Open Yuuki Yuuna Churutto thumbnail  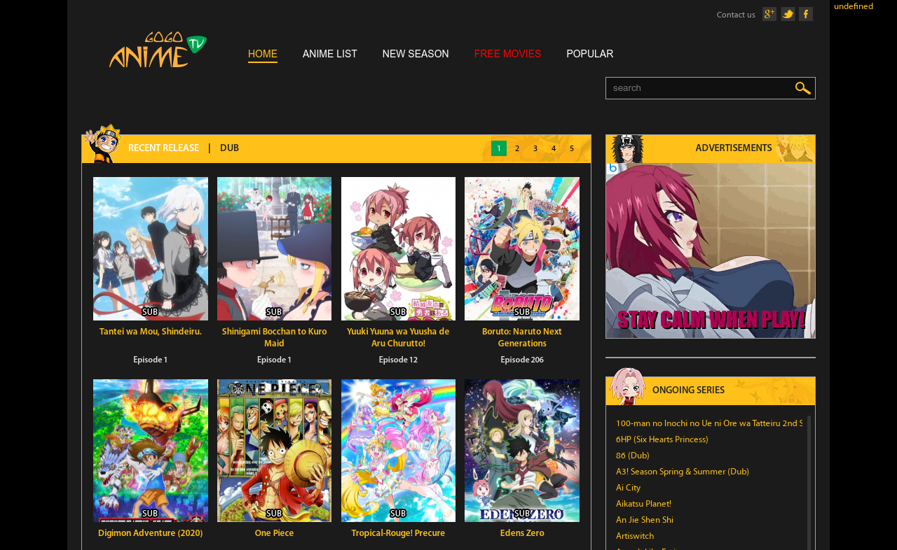tap(398, 248)
